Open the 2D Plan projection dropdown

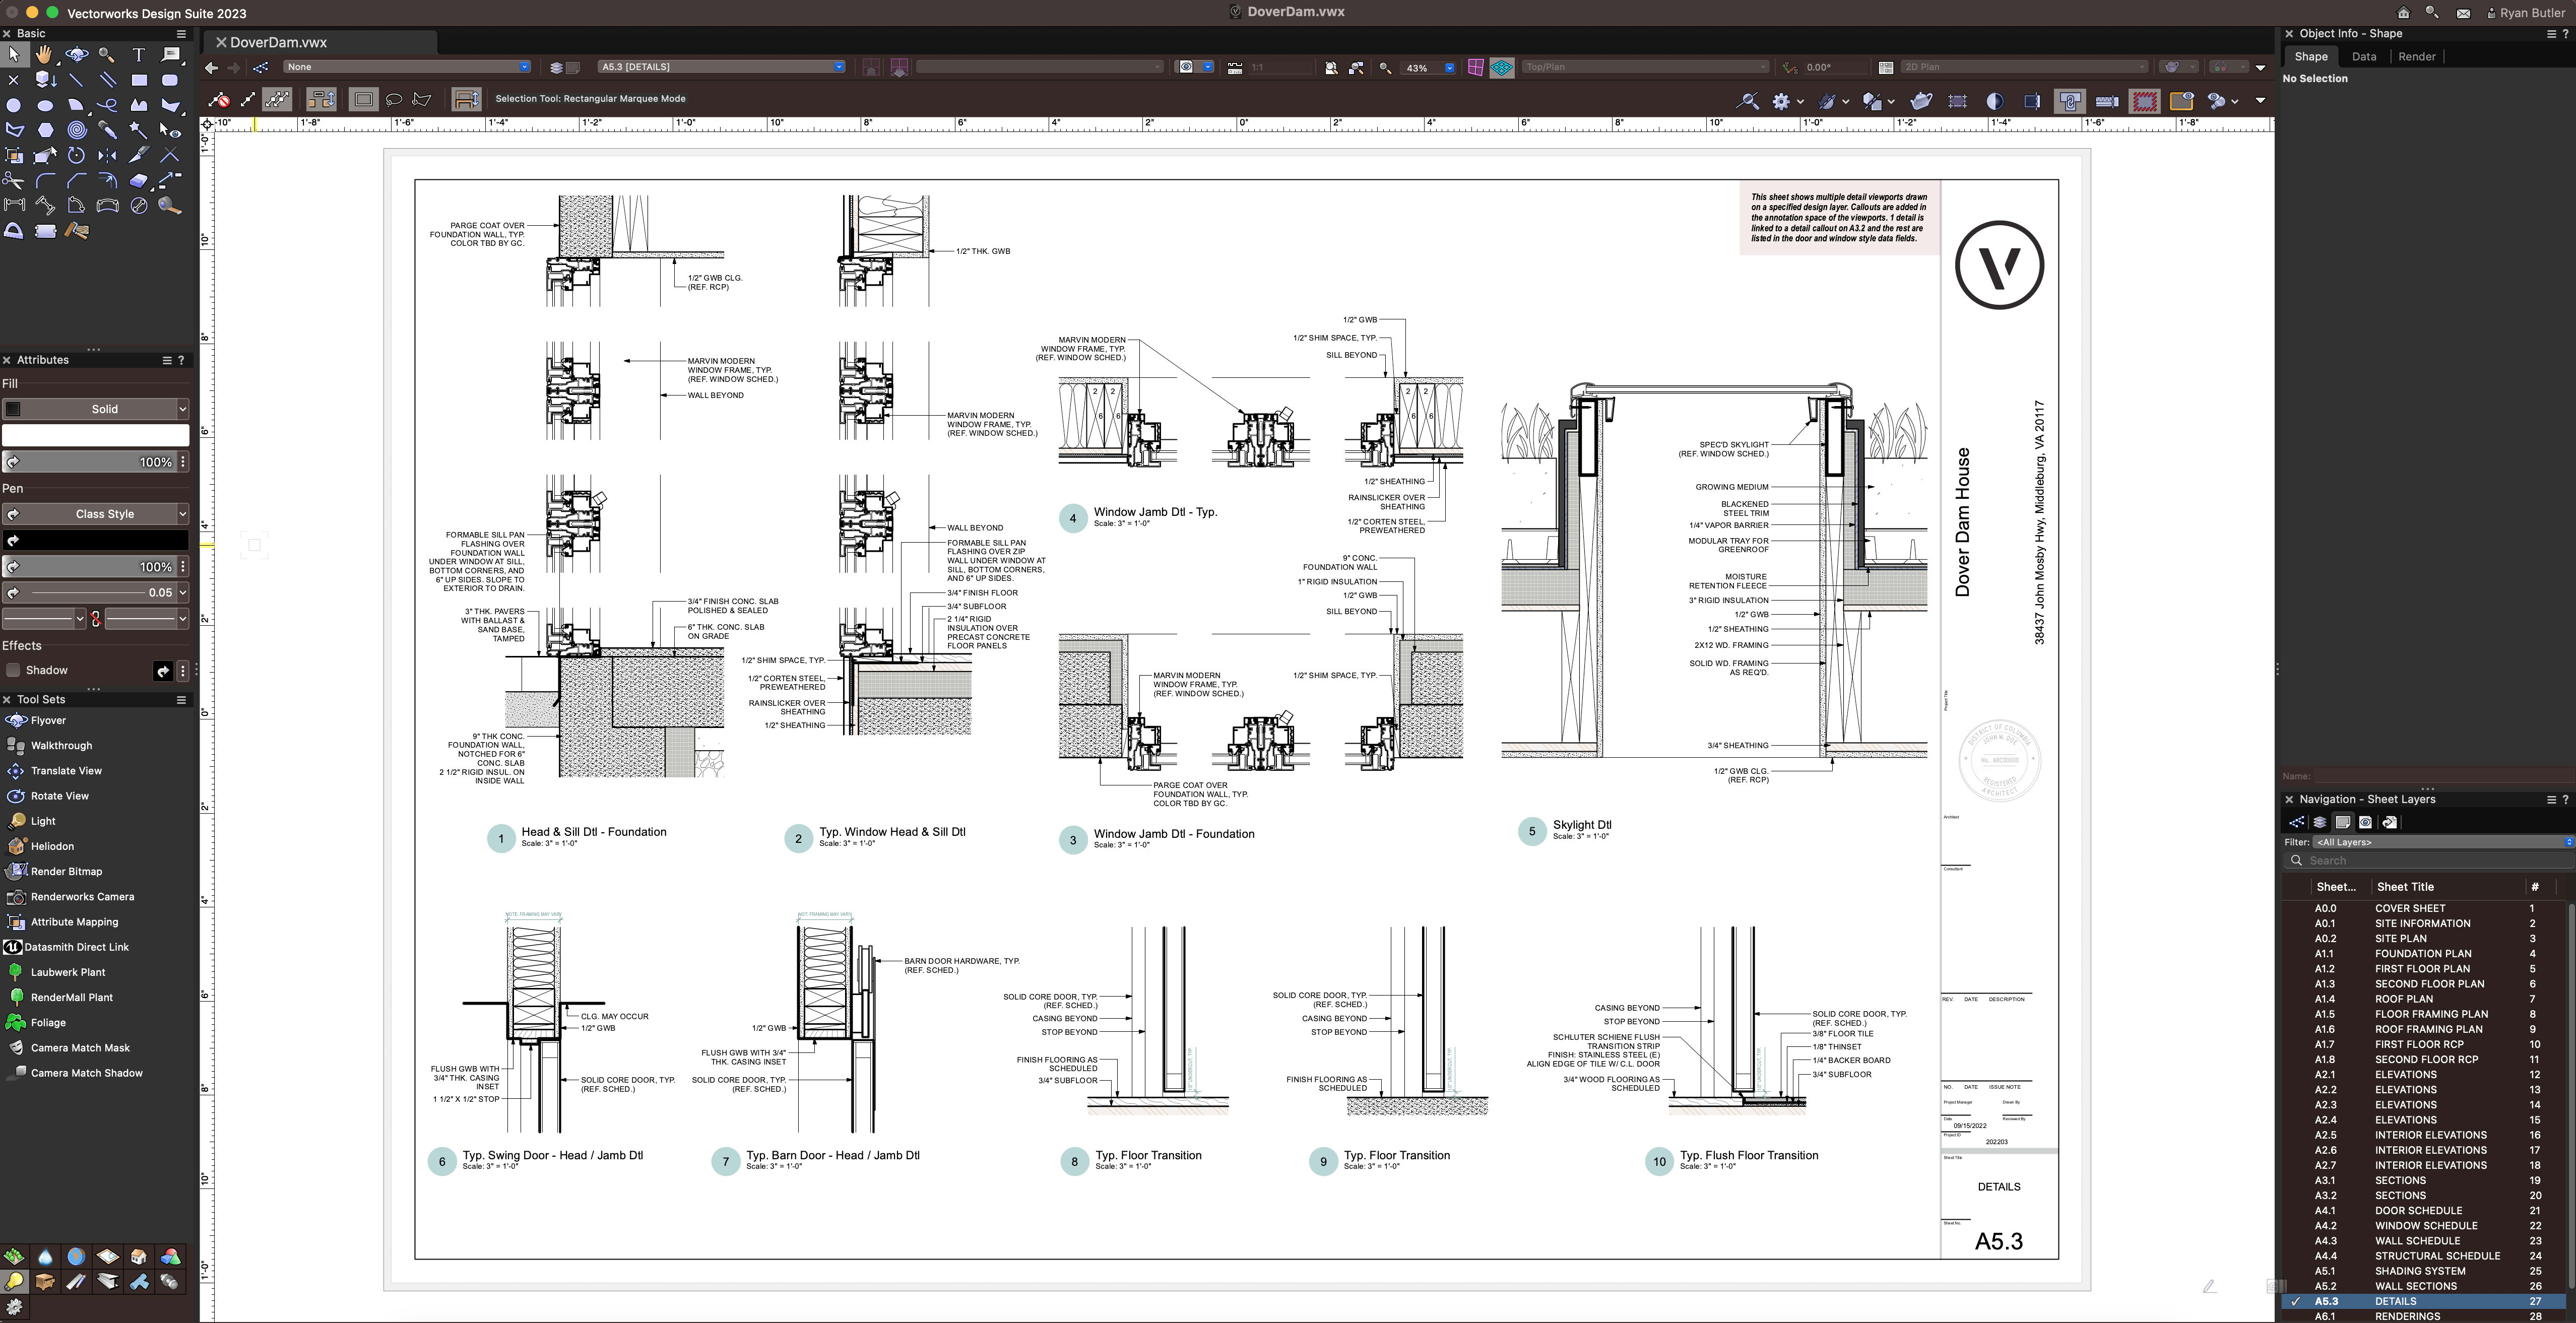(x=2024, y=67)
